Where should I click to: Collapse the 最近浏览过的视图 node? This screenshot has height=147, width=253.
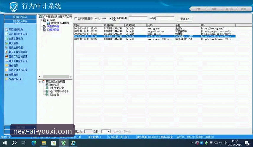point(40,81)
